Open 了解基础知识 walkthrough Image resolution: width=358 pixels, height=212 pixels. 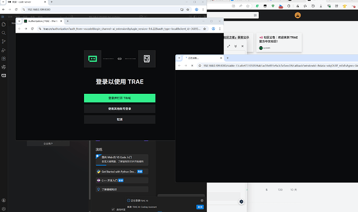coord(122,189)
